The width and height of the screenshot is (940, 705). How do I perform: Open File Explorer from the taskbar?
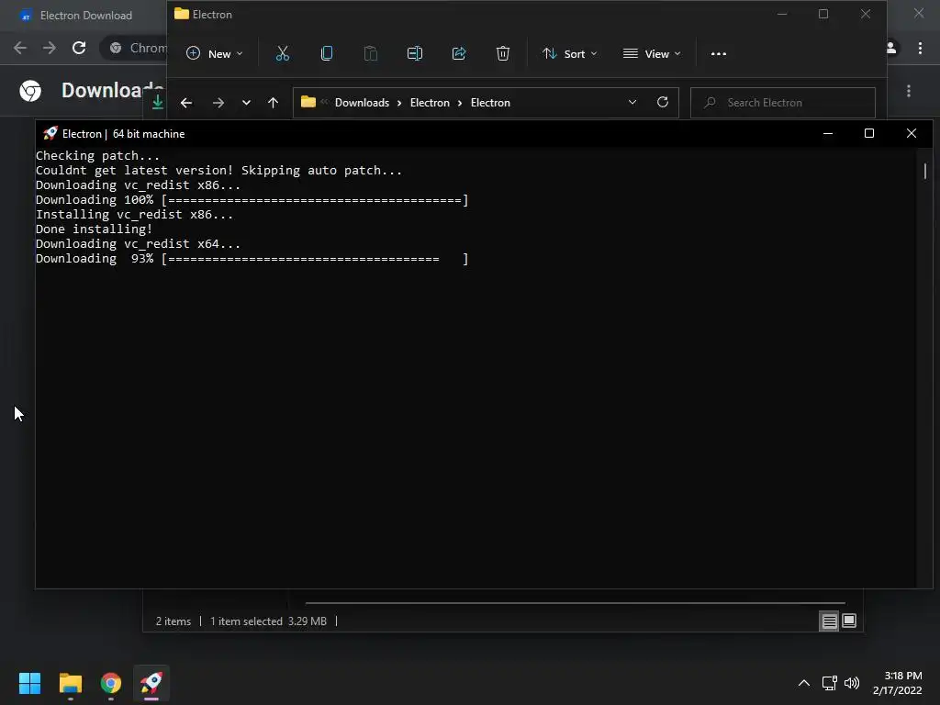pos(70,683)
